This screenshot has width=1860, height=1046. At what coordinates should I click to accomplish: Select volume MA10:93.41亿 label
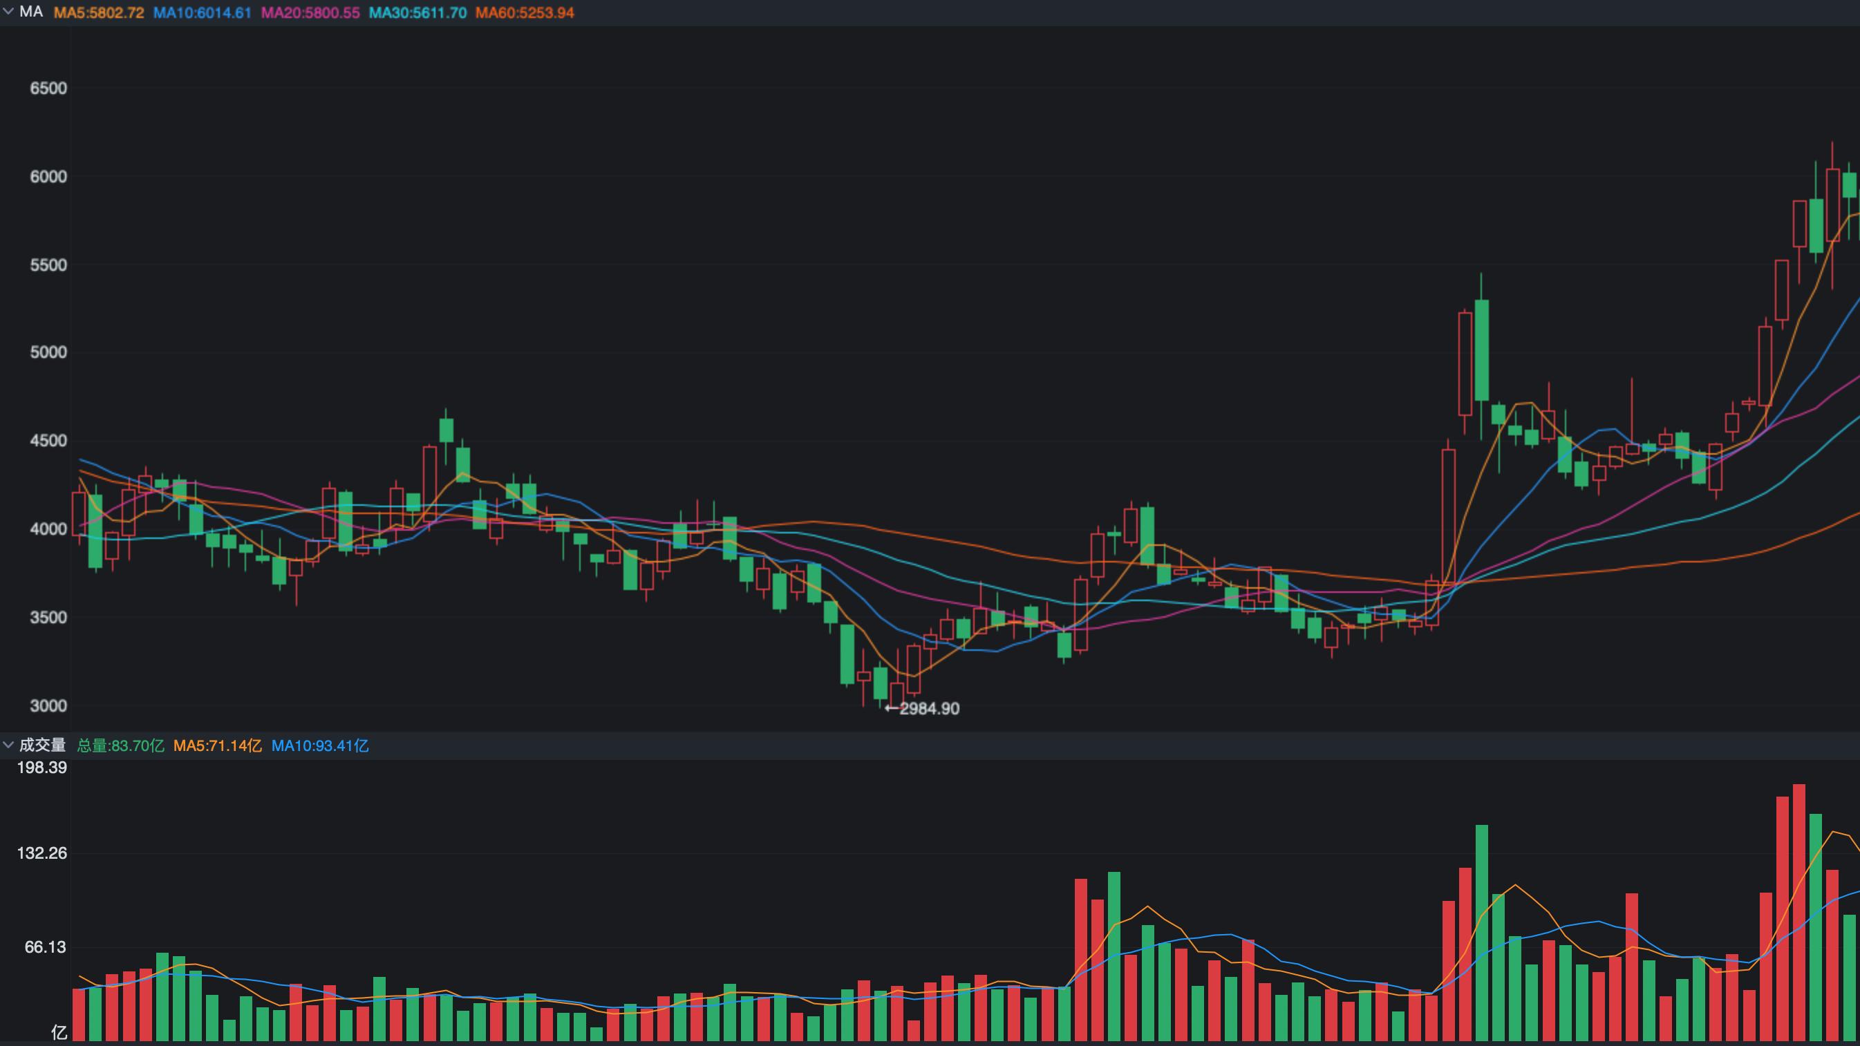pos(320,745)
